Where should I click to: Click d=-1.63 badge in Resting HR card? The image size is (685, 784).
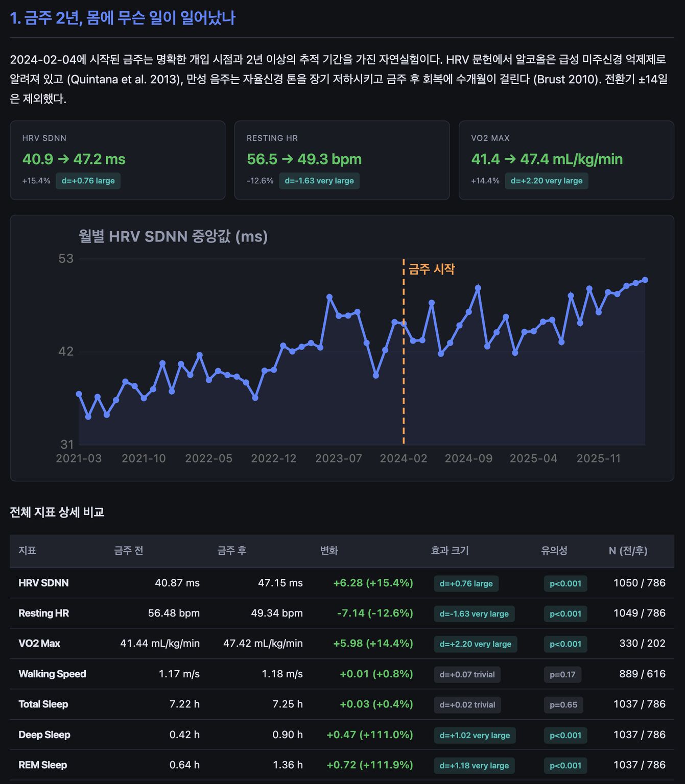(x=319, y=181)
